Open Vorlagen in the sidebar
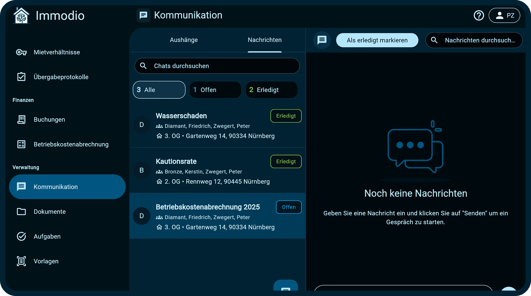 tap(67, 261)
